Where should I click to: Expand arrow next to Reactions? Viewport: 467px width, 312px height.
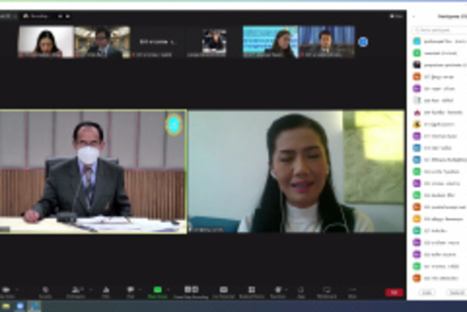coord(286,290)
